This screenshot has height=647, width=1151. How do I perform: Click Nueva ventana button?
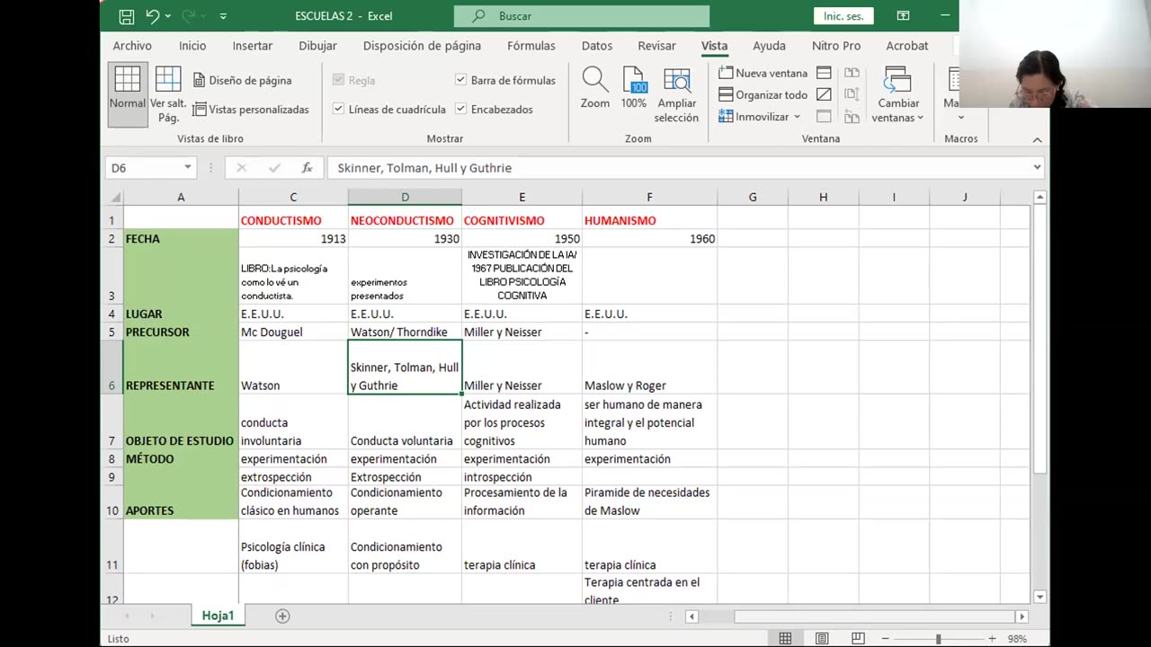coord(763,73)
